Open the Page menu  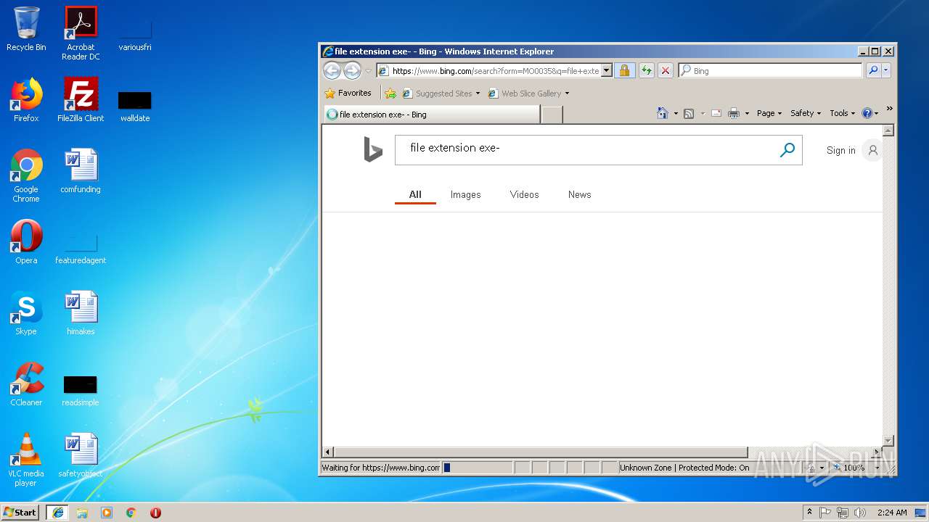[769, 113]
